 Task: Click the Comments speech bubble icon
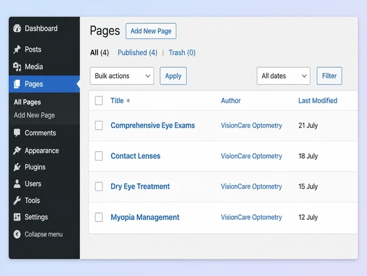coord(17,133)
